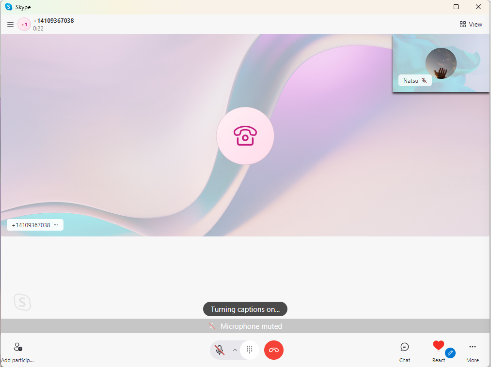Close the Skype window

[478, 7]
